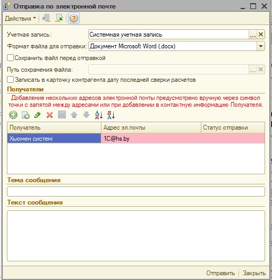272x280 pixels.
Task: Click the green add recipient icon
Action: pyautogui.click(x=13, y=115)
